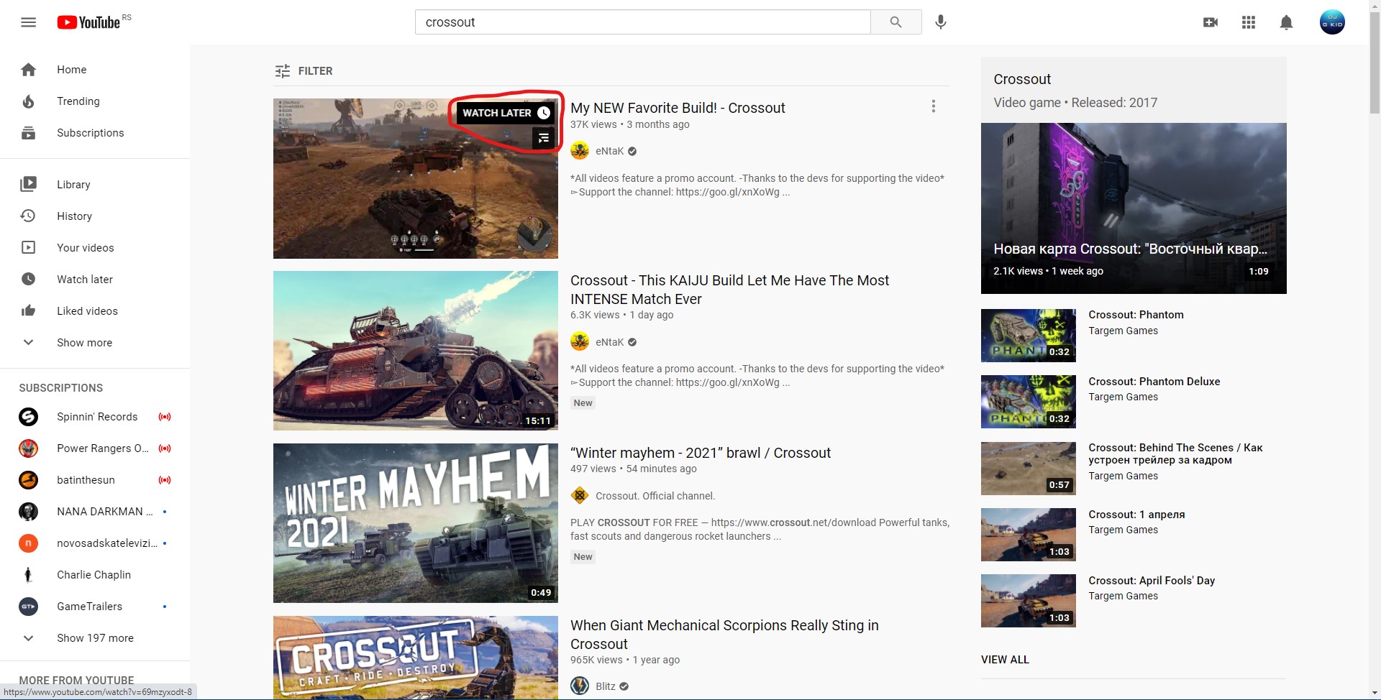Open Subscriptions in sidebar
The width and height of the screenshot is (1381, 700).
click(x=95, y=133)
